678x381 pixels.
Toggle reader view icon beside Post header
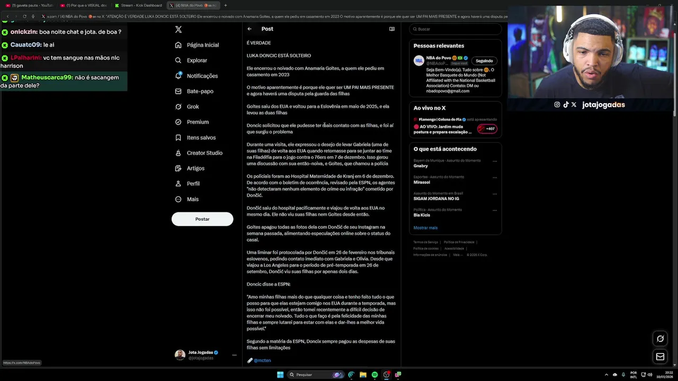[x=392, y=29]
